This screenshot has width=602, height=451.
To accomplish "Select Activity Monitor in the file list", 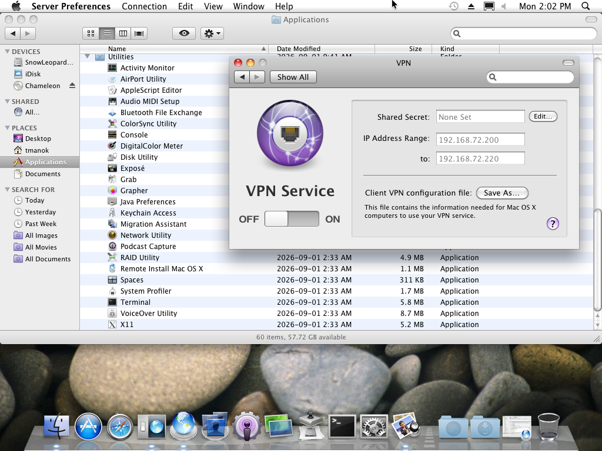I will (x=147, y=68).
